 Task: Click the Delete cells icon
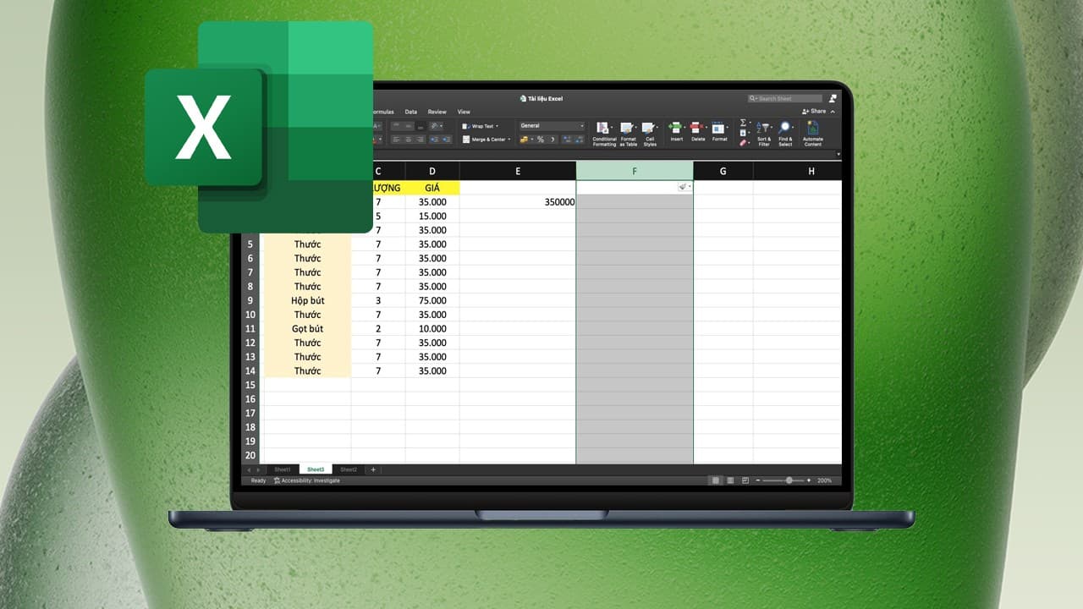pos(697,128)
